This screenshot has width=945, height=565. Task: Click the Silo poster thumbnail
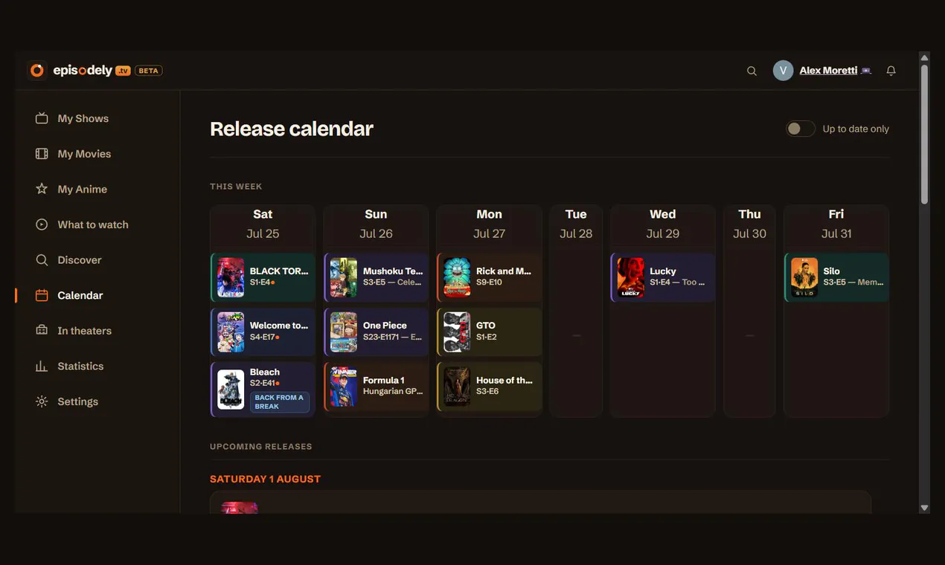click(x=804, y=277)
